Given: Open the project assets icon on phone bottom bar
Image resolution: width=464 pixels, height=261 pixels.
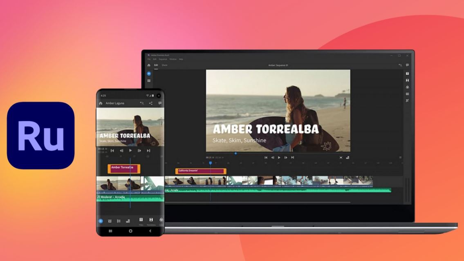Looking at the screenshot, I should tap(110, 221).
